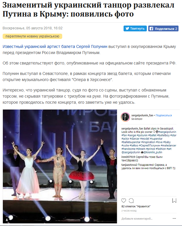The image size is (182, 226).
Task: Open the sergeipolunin_fan username link
Action: [x=142, y=115]
